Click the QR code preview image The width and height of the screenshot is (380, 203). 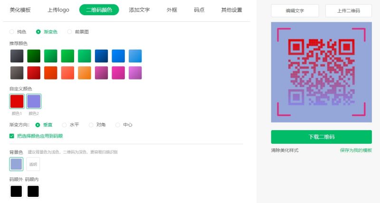tap(322, 72)
